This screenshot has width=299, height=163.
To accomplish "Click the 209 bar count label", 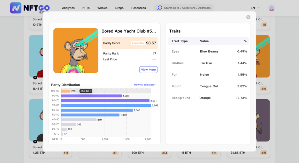I will tap(73, 91).
